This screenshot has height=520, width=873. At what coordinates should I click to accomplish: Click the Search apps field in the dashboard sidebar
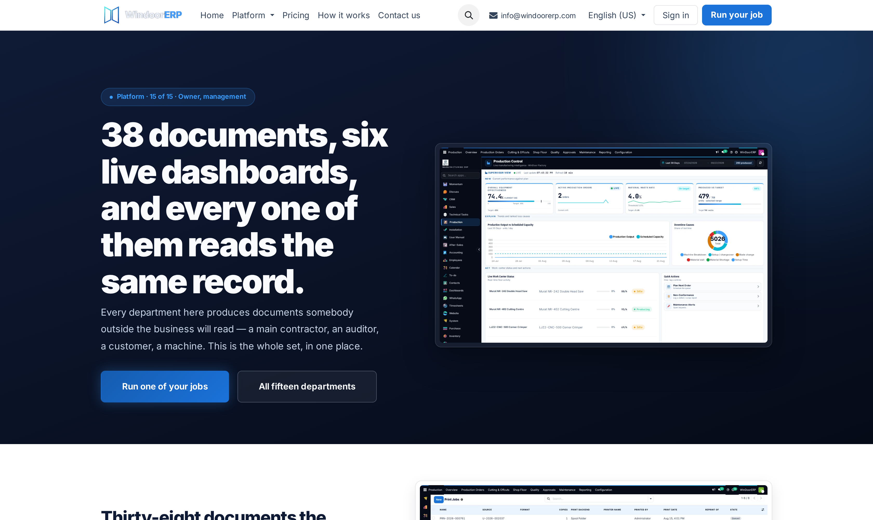pyautogui.click(x=460, y=175)
